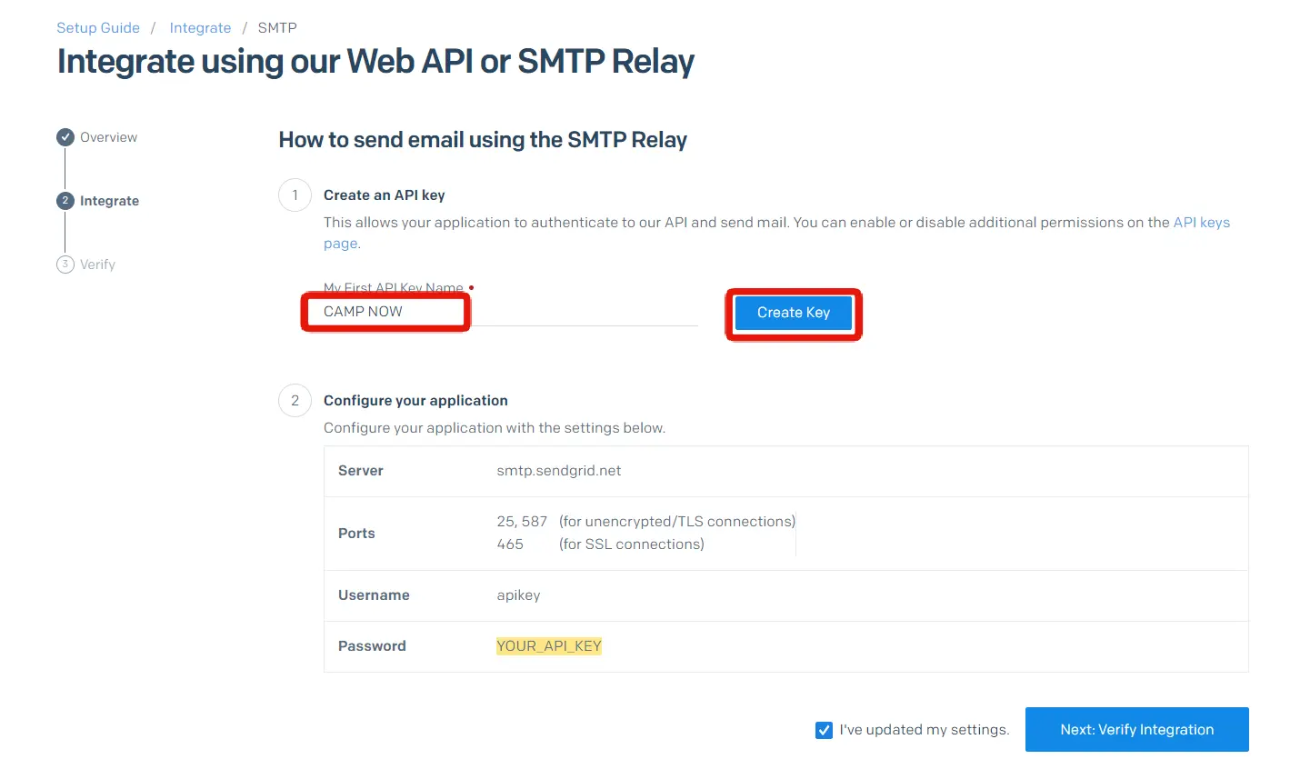This screenshot has width=1300, height=779.
Task: Click Next: Verify Integration
Action: [1136, 729]
